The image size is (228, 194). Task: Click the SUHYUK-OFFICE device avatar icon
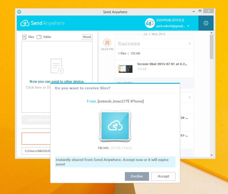coord(150,23)
